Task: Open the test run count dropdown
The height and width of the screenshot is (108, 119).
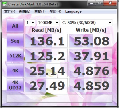Action: point(30,23)
